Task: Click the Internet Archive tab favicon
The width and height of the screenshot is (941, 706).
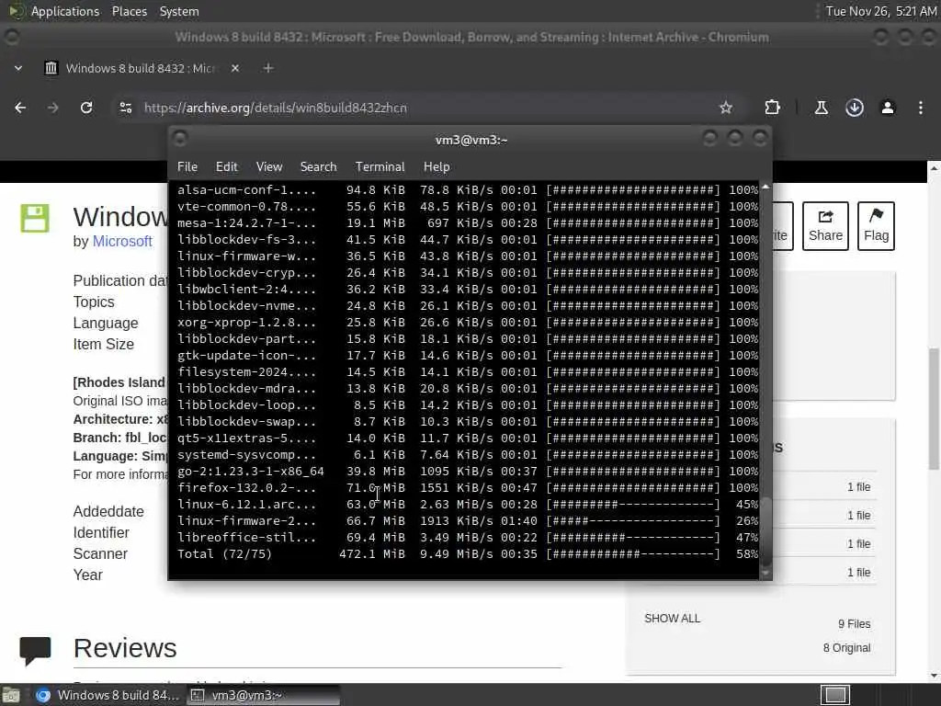Action: 51,68
